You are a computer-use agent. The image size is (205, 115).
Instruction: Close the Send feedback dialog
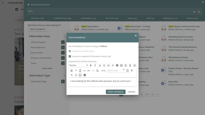tap(136, 36)
